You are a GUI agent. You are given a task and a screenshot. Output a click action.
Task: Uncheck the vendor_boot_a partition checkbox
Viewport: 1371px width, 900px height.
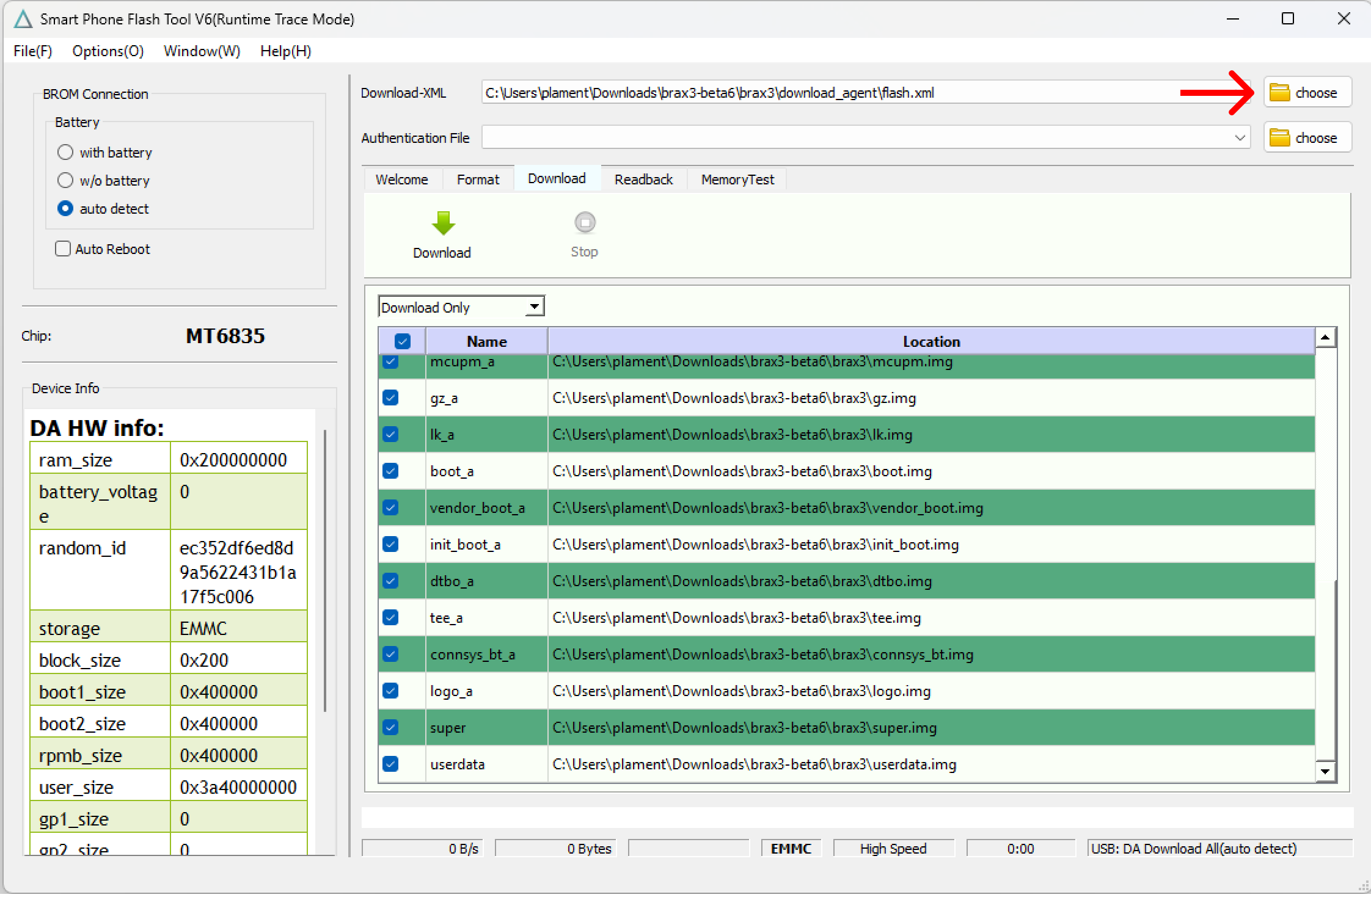(x=390, y=508)
